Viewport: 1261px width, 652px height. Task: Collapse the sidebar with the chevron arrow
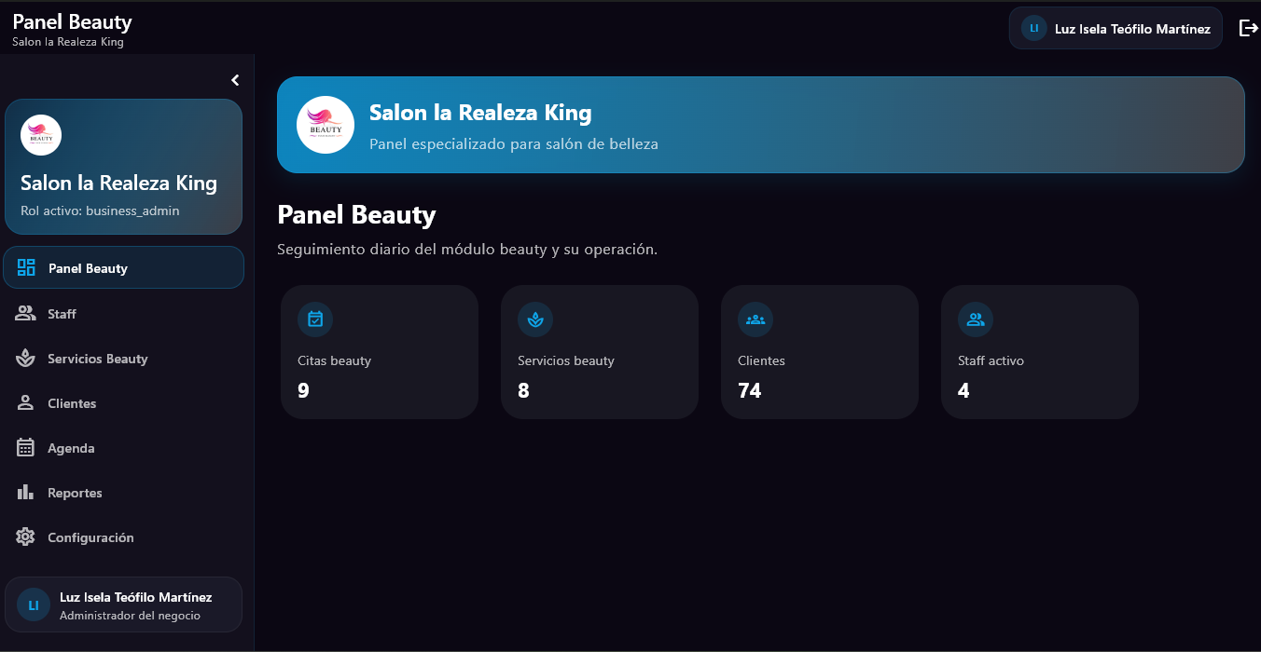click(235, 80)
